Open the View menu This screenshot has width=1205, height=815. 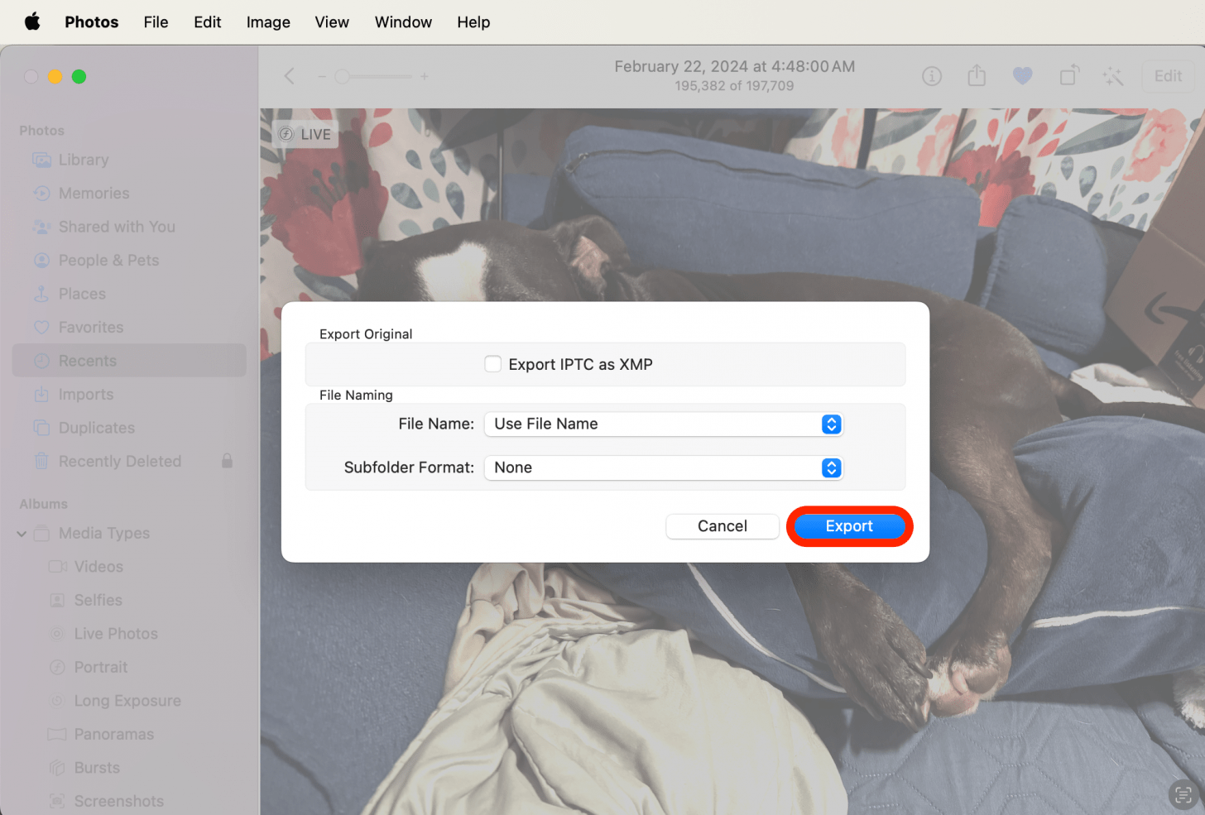pos(332,22)
